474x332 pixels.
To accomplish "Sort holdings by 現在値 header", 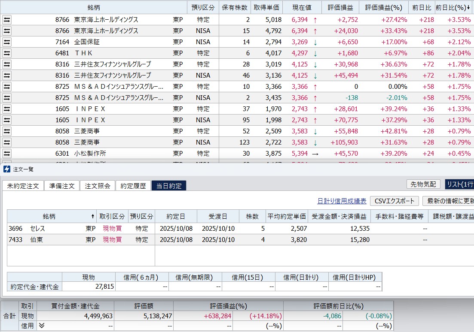I will (302, 8).
